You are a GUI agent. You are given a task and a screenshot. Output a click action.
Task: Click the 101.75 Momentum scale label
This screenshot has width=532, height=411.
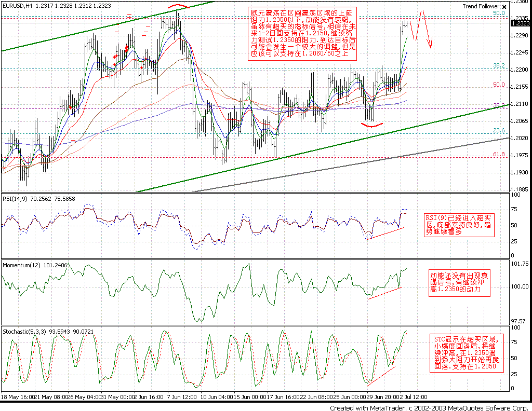pos(519,264)
